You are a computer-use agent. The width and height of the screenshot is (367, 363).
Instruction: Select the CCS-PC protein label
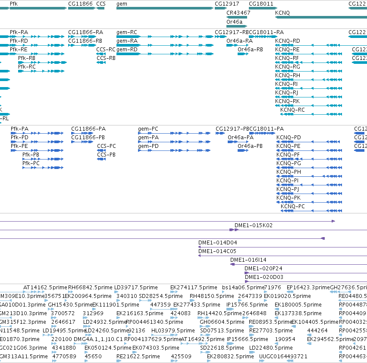(x=107, y=146)
